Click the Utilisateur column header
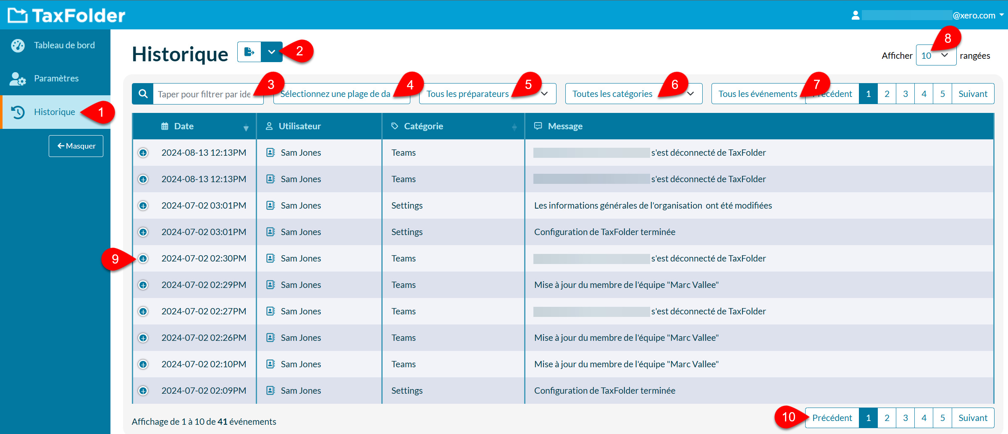 tap(319, 126)
